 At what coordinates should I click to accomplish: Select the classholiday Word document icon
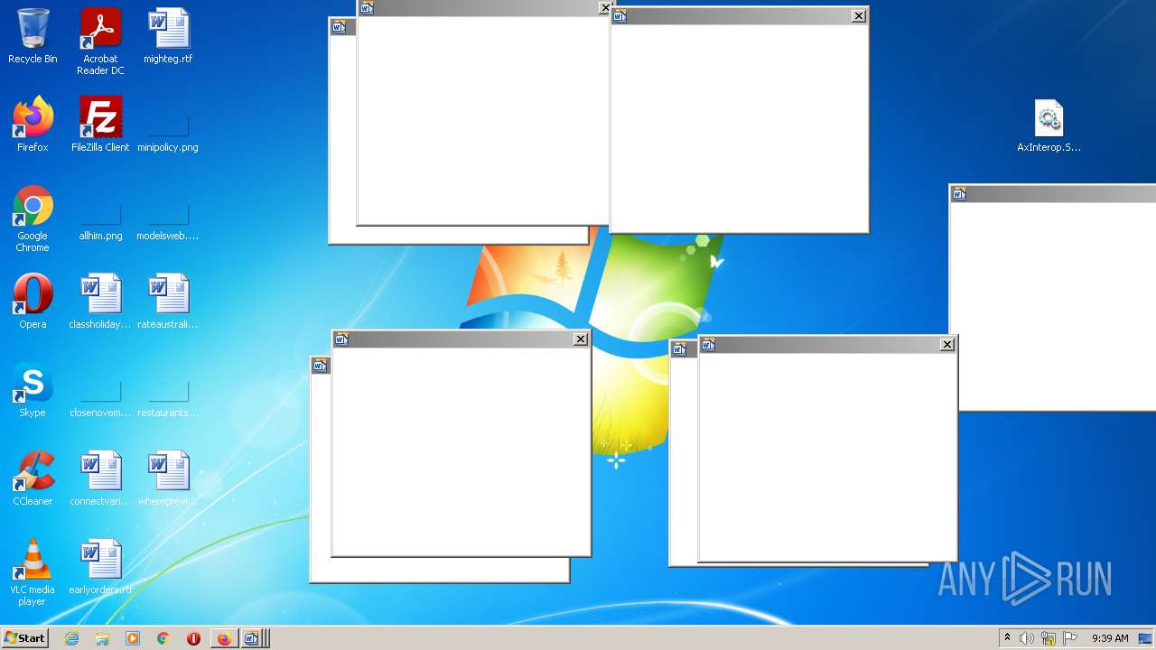(100, 302)
